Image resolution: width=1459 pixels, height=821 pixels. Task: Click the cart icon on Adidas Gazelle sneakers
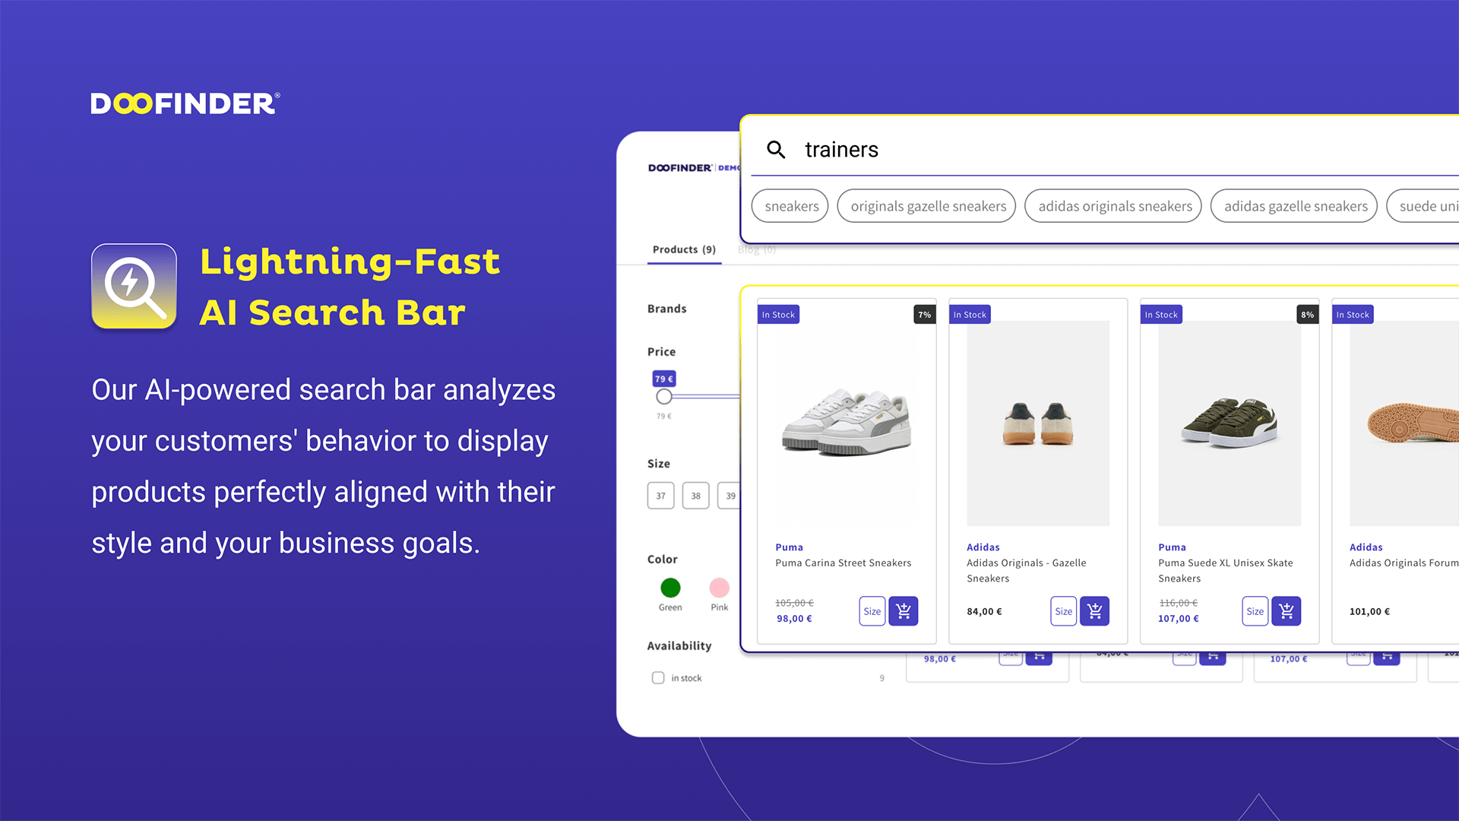(1097, 611)
